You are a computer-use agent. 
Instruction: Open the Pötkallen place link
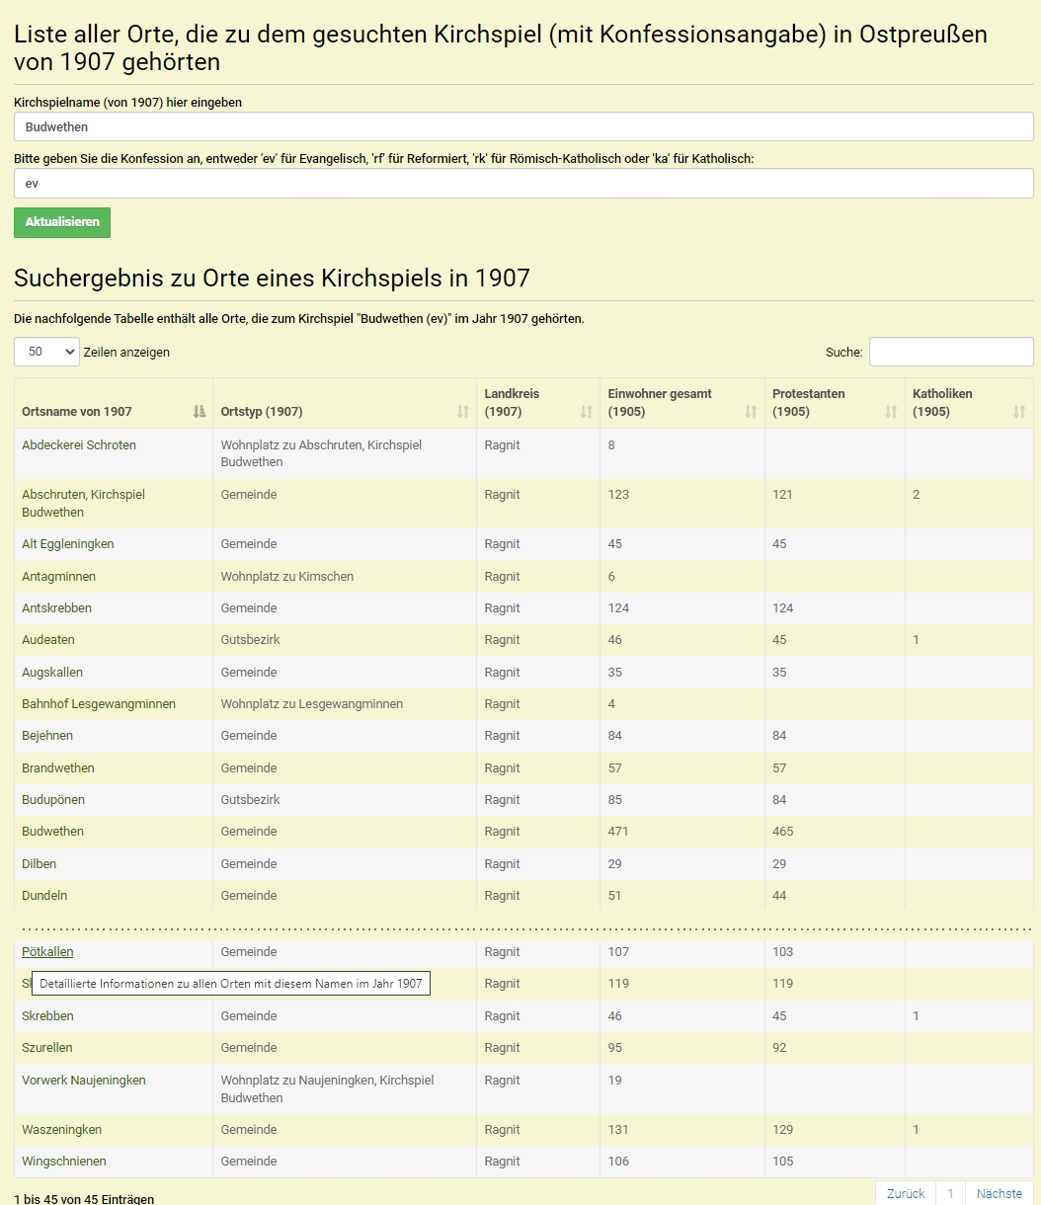pos(47,952)
